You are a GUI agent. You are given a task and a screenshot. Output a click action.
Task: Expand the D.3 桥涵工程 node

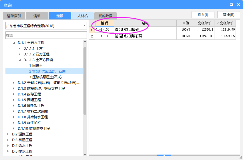(8, 140)
